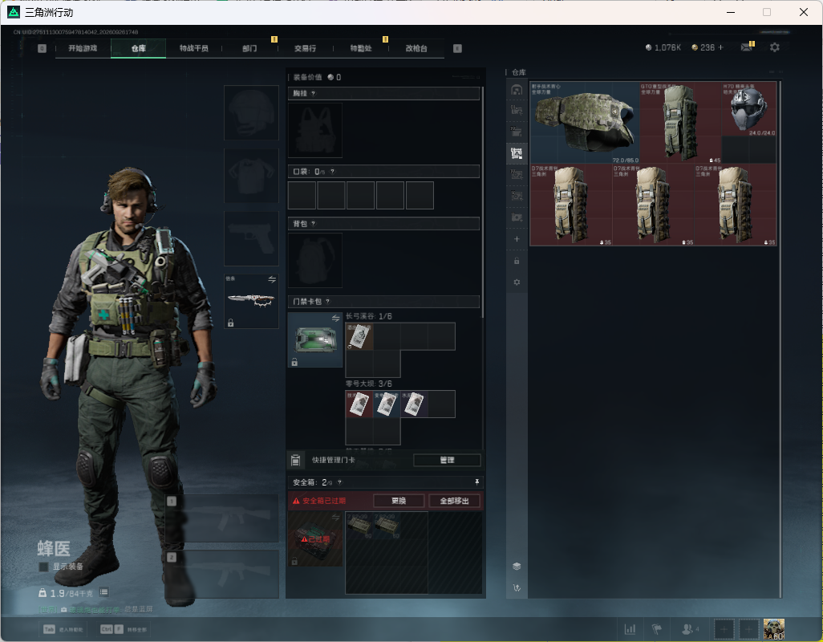Click the lock icon in the warehouse sidebar
Viewport: 823px width, 642px height.
[517, 261]
